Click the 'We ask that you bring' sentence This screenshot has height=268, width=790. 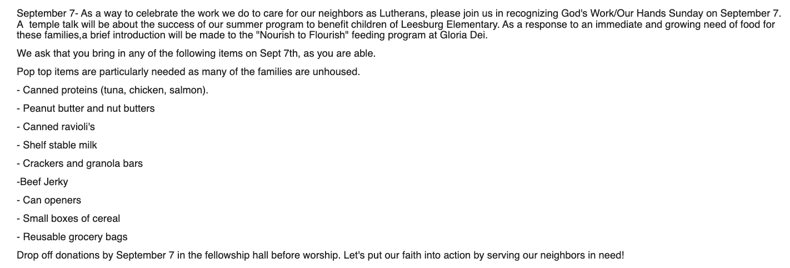pos(196,53)
